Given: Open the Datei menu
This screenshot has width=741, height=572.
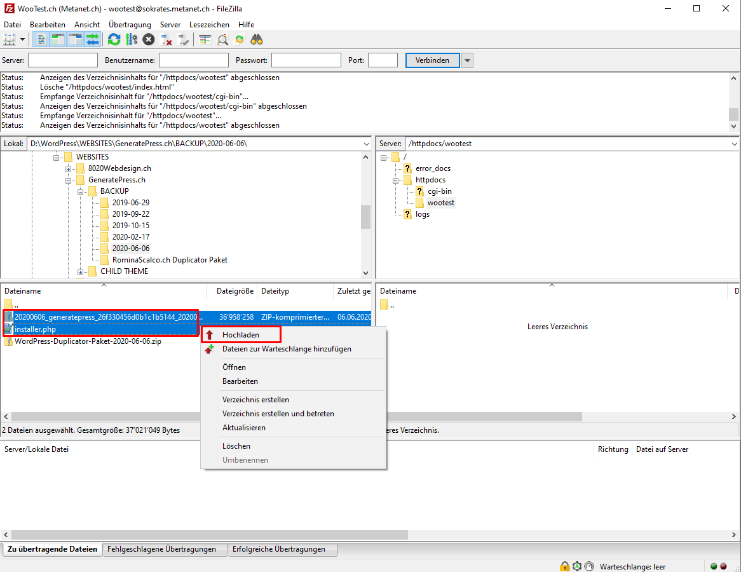Looking at the screenshot, I should (x=12, y=25).
